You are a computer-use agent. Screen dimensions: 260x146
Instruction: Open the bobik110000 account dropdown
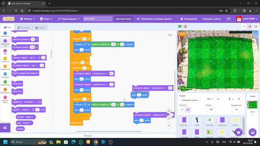(x=247, y=19)
